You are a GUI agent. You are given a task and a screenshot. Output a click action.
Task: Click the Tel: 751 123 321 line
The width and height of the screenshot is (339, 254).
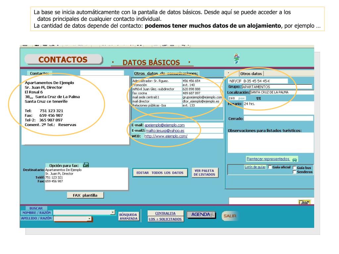(x=44, y=111)
